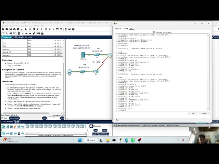Click the Paste button in R2 CLI
This screenshot has height=164, width=219.
(204, 113)
